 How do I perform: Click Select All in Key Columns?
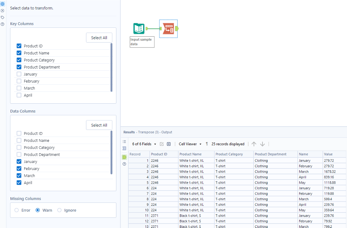[x=99, y=38]
